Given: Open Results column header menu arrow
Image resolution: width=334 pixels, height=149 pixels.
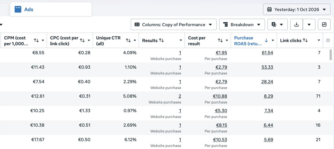Looking at the screenshot, I should click(181, 40).
